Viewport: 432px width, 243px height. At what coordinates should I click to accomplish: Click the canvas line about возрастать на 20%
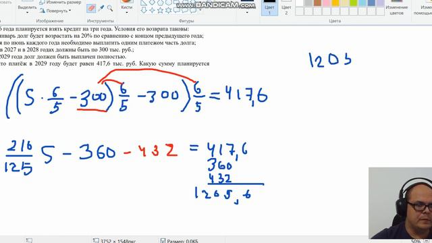click(x=102, y=36)
